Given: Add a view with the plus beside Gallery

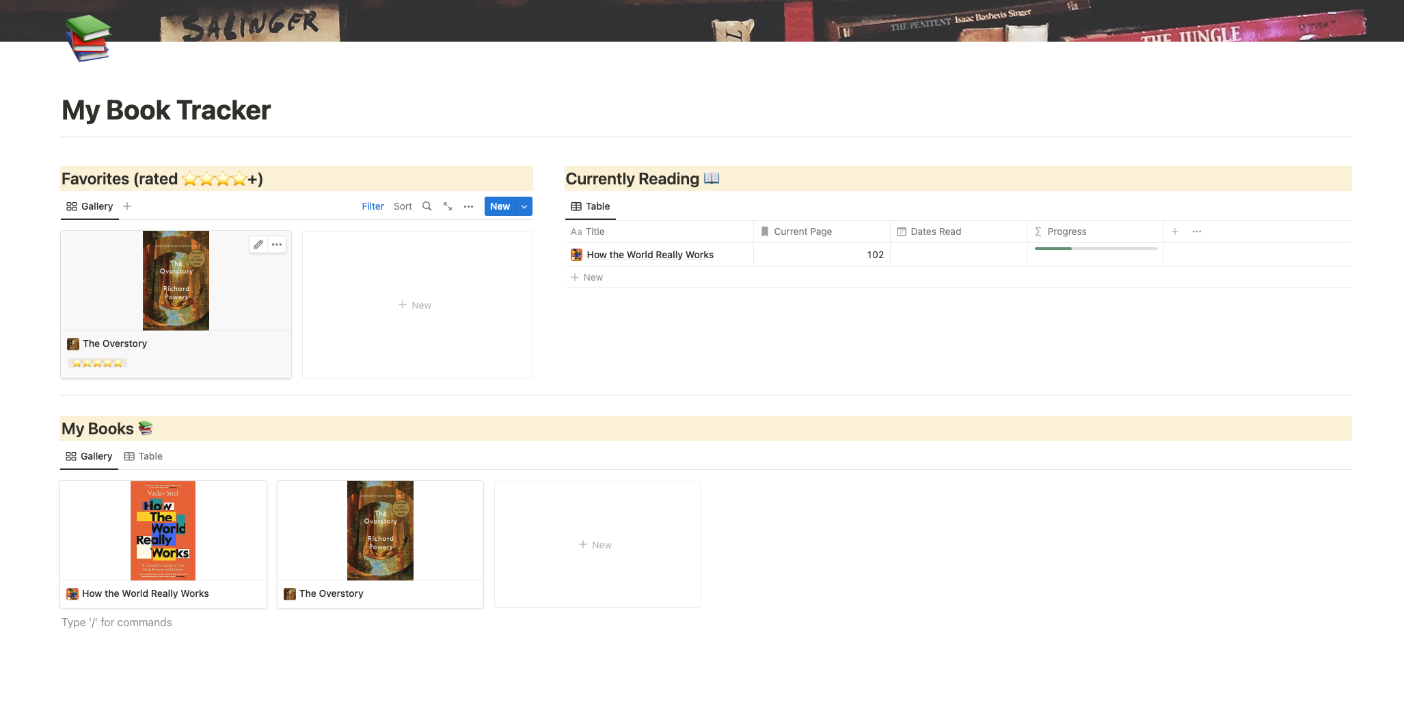Looking at the screenshot, I should (127, 206).
